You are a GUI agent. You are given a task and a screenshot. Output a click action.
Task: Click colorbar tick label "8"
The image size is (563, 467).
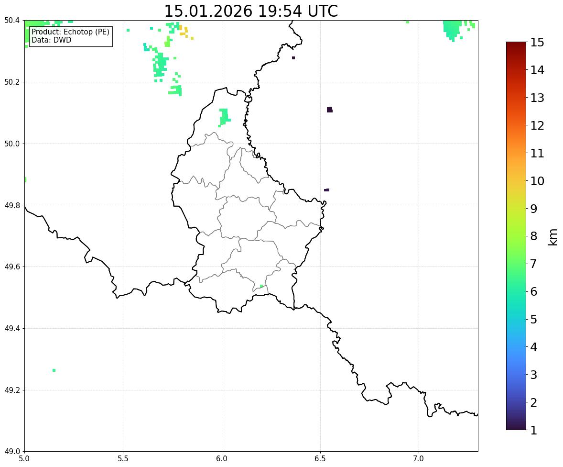pos(534,236)
